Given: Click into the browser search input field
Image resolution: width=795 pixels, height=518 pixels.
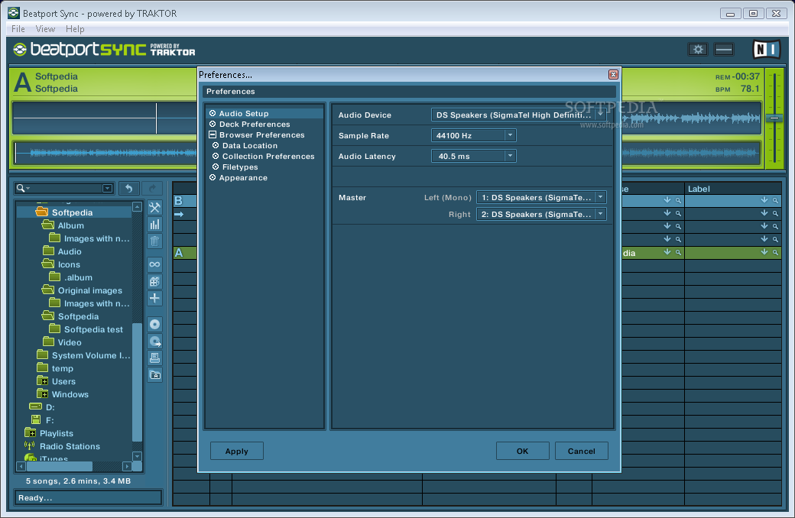Looking at the screenshot, I should [66, 189].
